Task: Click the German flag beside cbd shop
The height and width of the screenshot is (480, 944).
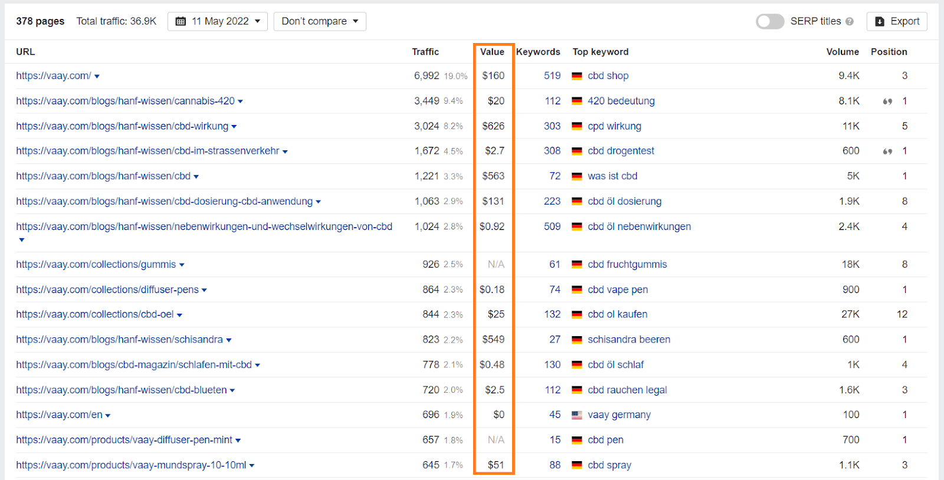Action: tap(577, 76)
